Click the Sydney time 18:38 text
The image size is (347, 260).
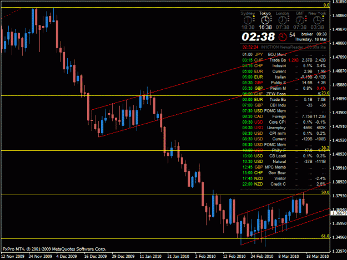(248, 27)
